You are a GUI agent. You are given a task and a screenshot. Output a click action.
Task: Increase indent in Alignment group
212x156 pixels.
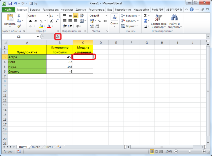[70, 26]
